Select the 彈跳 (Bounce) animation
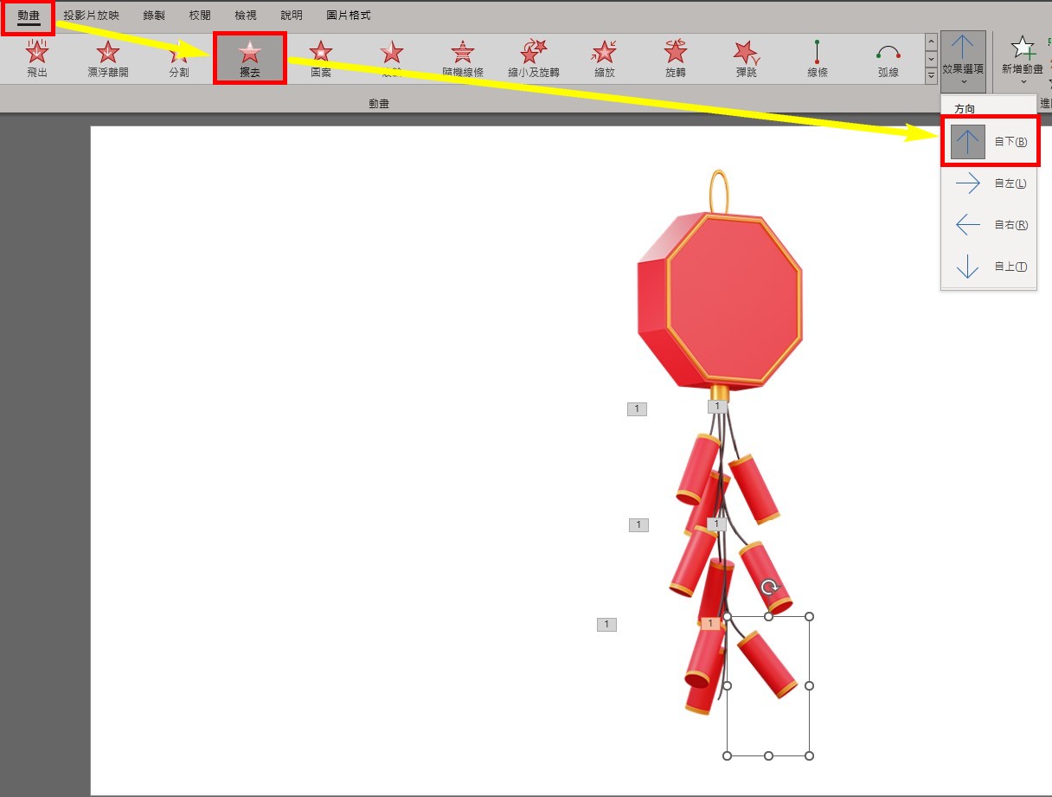 coord(747,59)
